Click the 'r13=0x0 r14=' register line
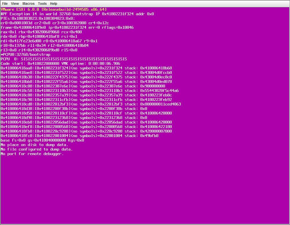This screenshot has width=290, height=225. (39, 50)
